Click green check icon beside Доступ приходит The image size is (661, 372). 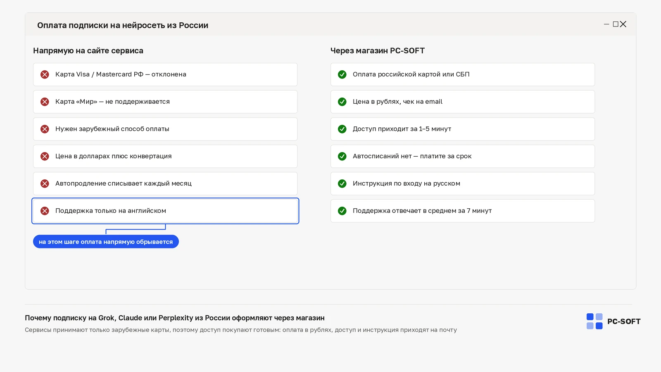point(342,129)
